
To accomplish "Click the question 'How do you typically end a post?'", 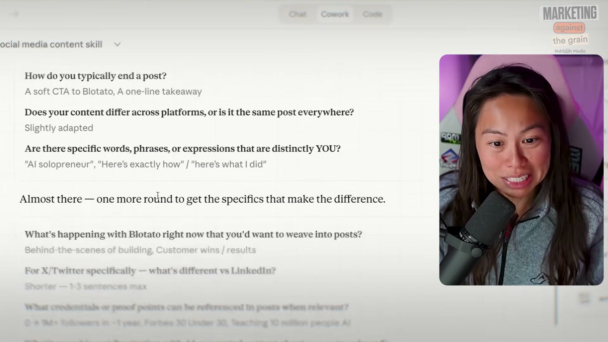I will tap(95, 76).
